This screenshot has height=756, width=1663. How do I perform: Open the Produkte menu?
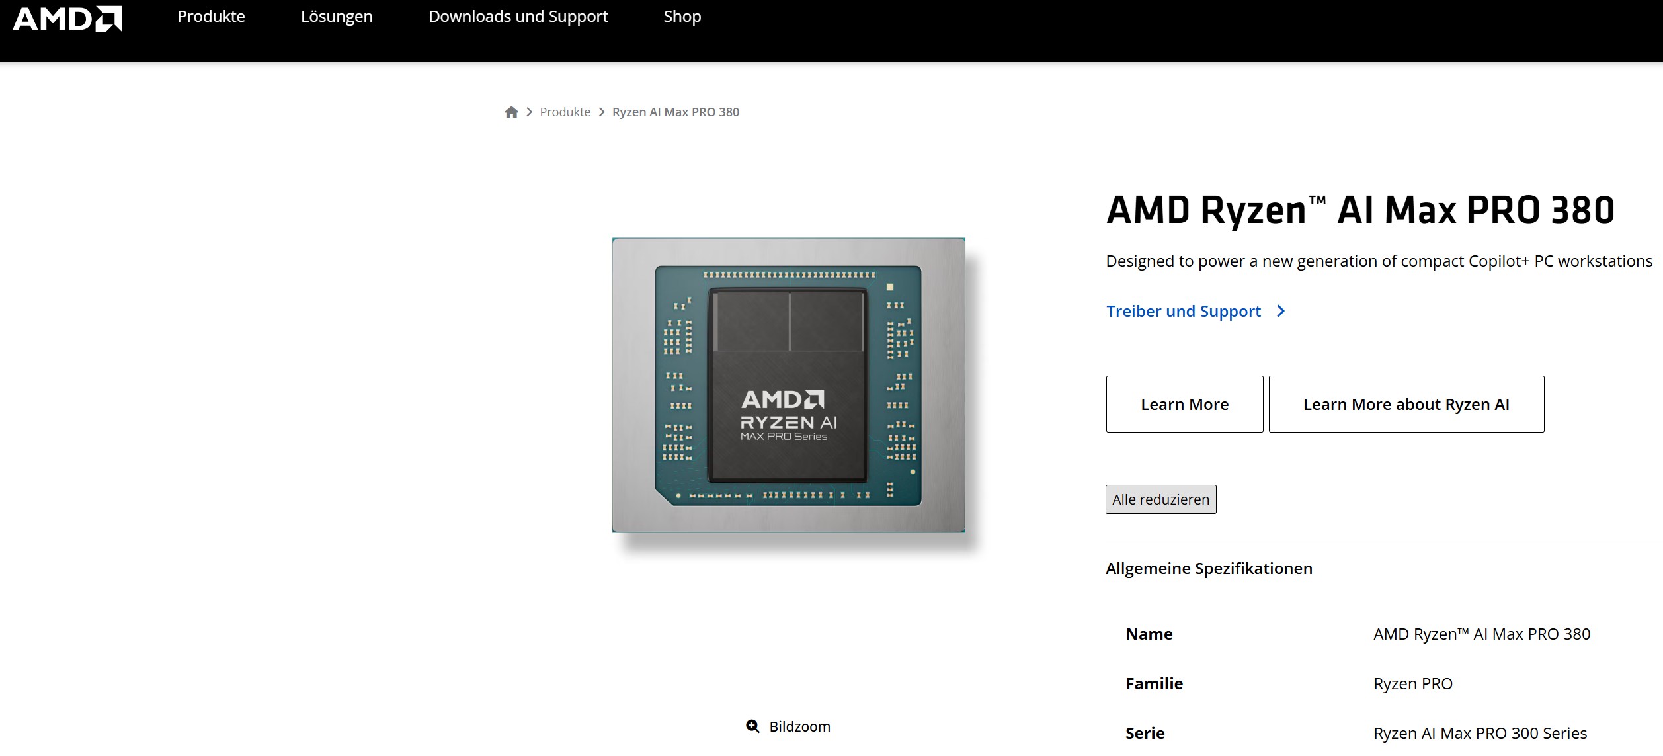210,16
